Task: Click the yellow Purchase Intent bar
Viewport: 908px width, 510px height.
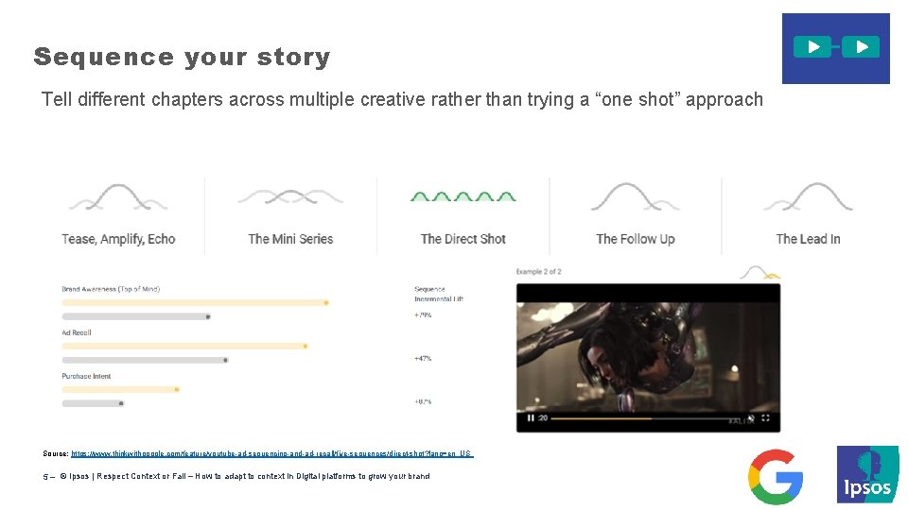Action: pyautogui.click(x=120, y=389)
